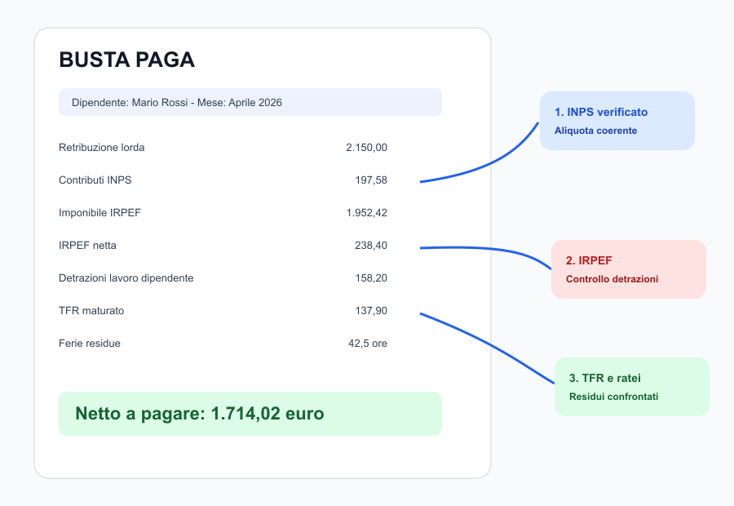The image size is (734, 506).
Task: Click the Netto a pagare total box
Action: 250,414
